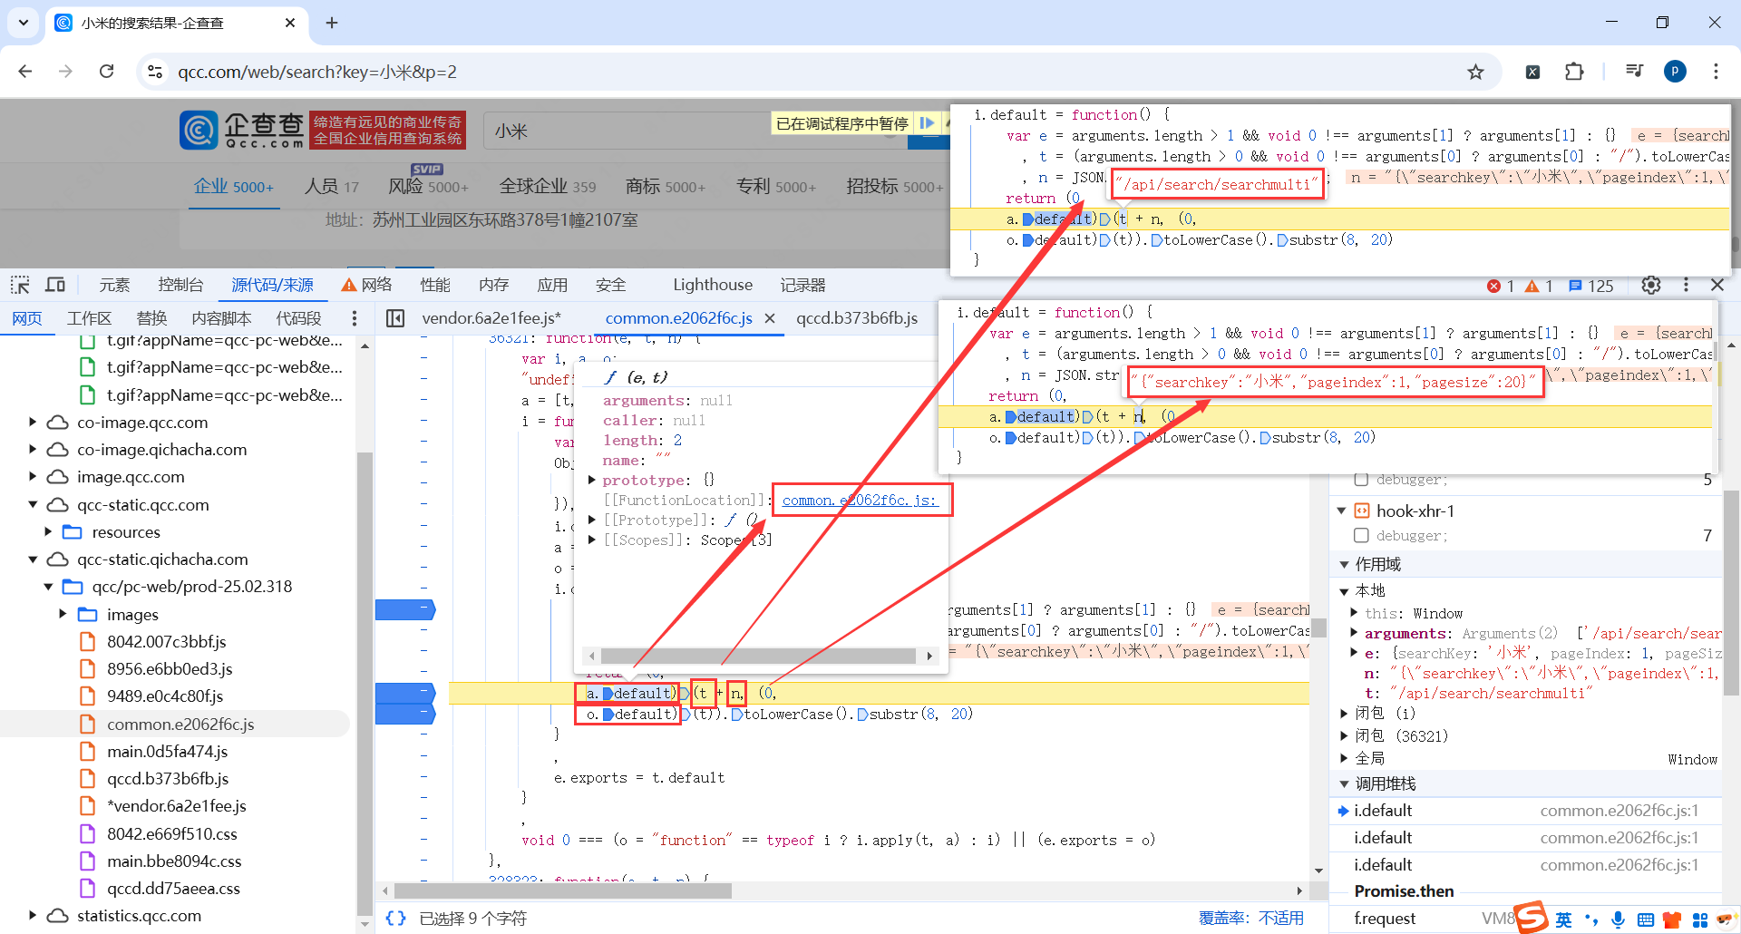
Task: Open the qccd.b373b6fb.js editor tab
Action: (857, 318)
